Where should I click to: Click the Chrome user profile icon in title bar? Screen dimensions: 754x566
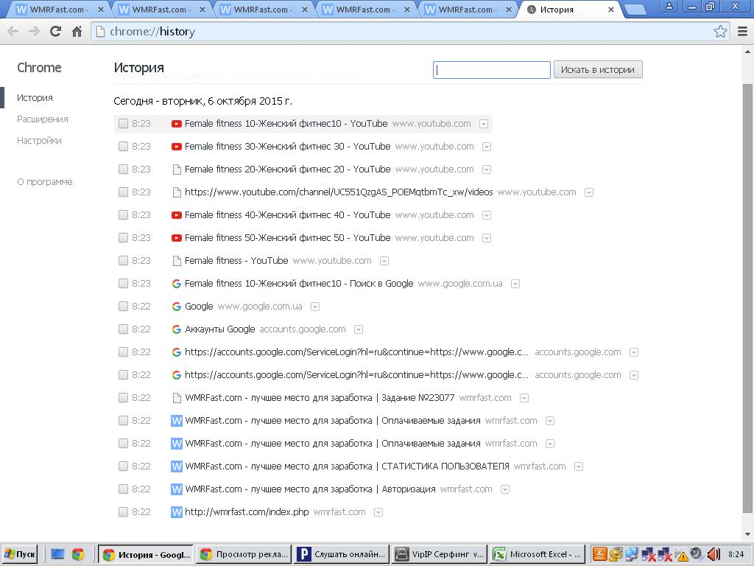tap(669, 6)
